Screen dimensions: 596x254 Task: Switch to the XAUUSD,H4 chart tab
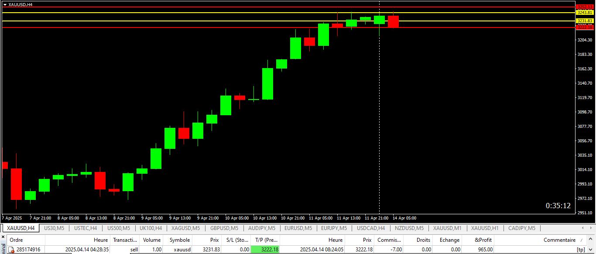point(21,228)
